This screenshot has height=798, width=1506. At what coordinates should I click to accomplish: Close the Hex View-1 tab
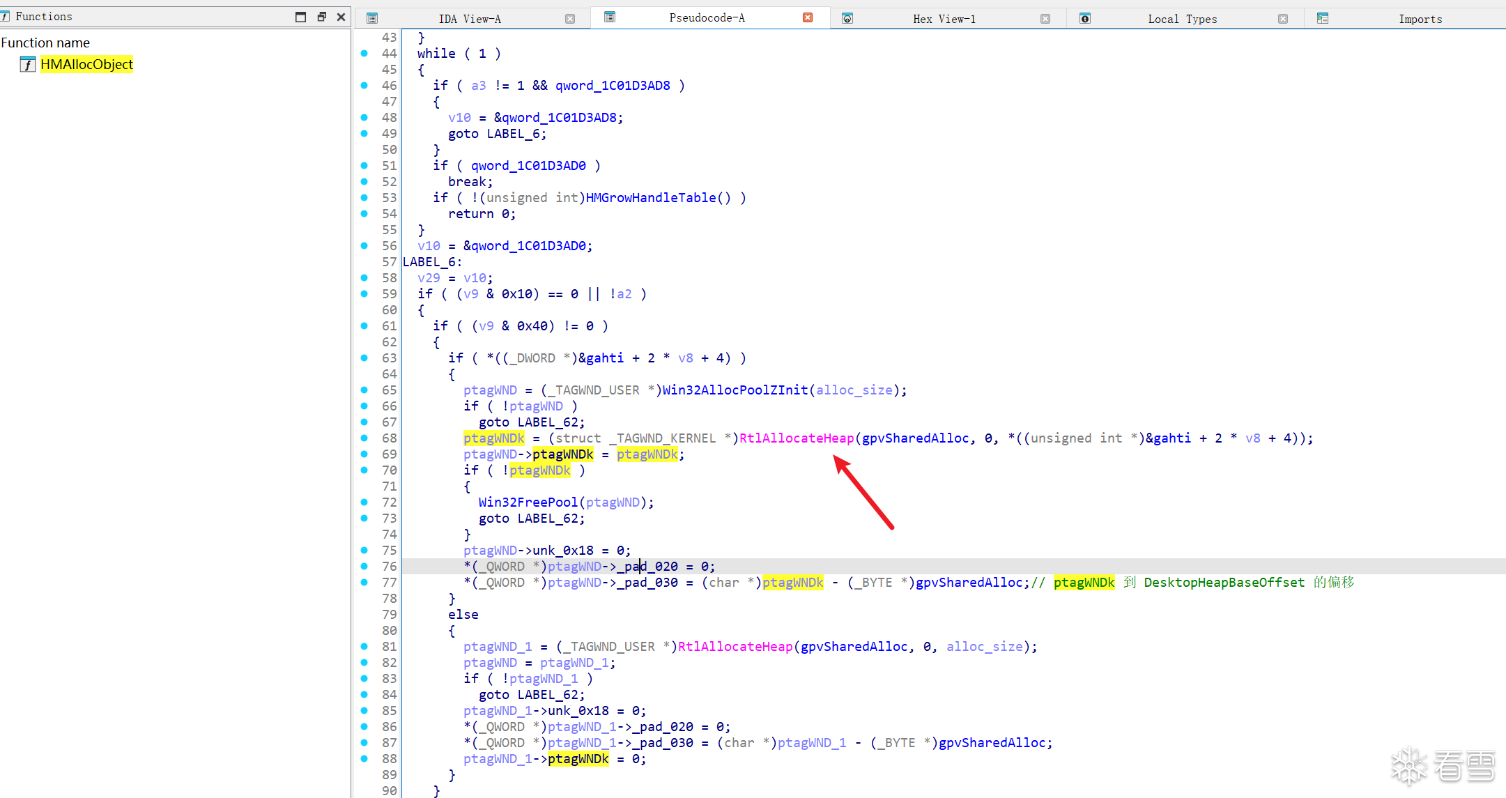[1045, 19]
